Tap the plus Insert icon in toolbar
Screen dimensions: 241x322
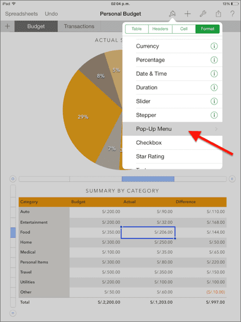pos(187,14)
